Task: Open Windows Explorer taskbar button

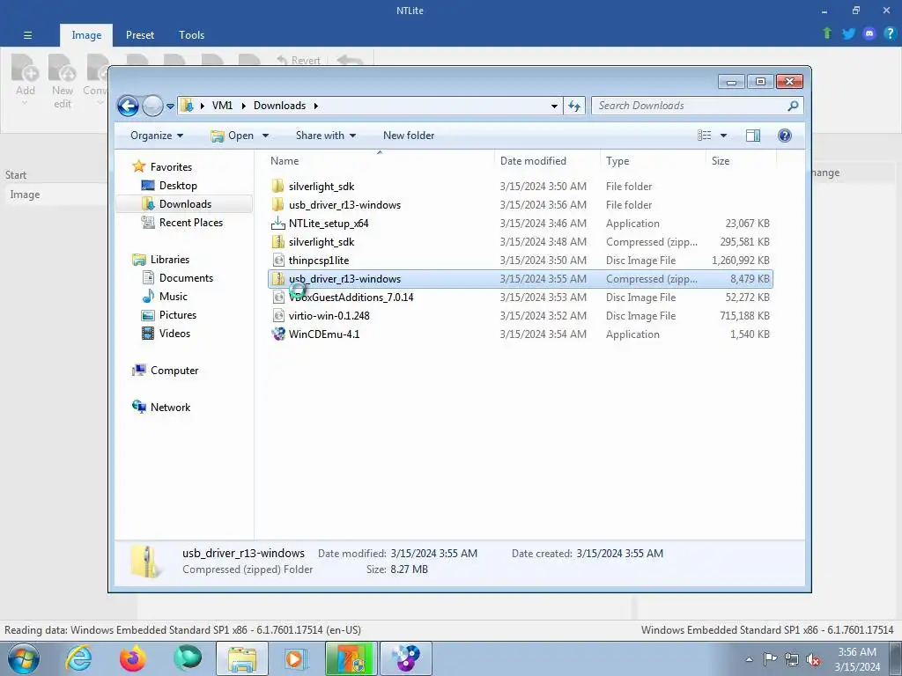Action: coord(242,658)
